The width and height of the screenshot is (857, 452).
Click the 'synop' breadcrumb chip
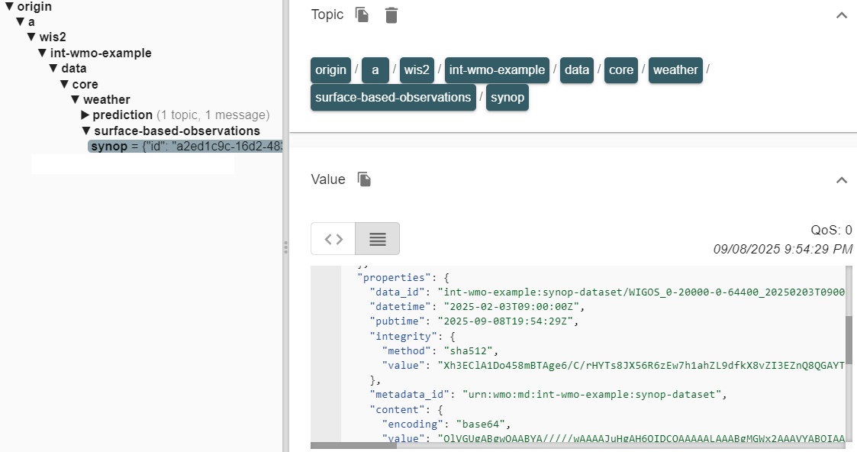coord(507,97)
